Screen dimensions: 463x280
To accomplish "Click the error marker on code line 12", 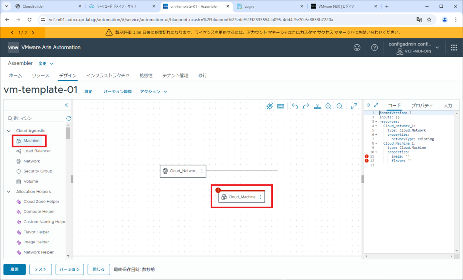I will [x=367, y=161].
